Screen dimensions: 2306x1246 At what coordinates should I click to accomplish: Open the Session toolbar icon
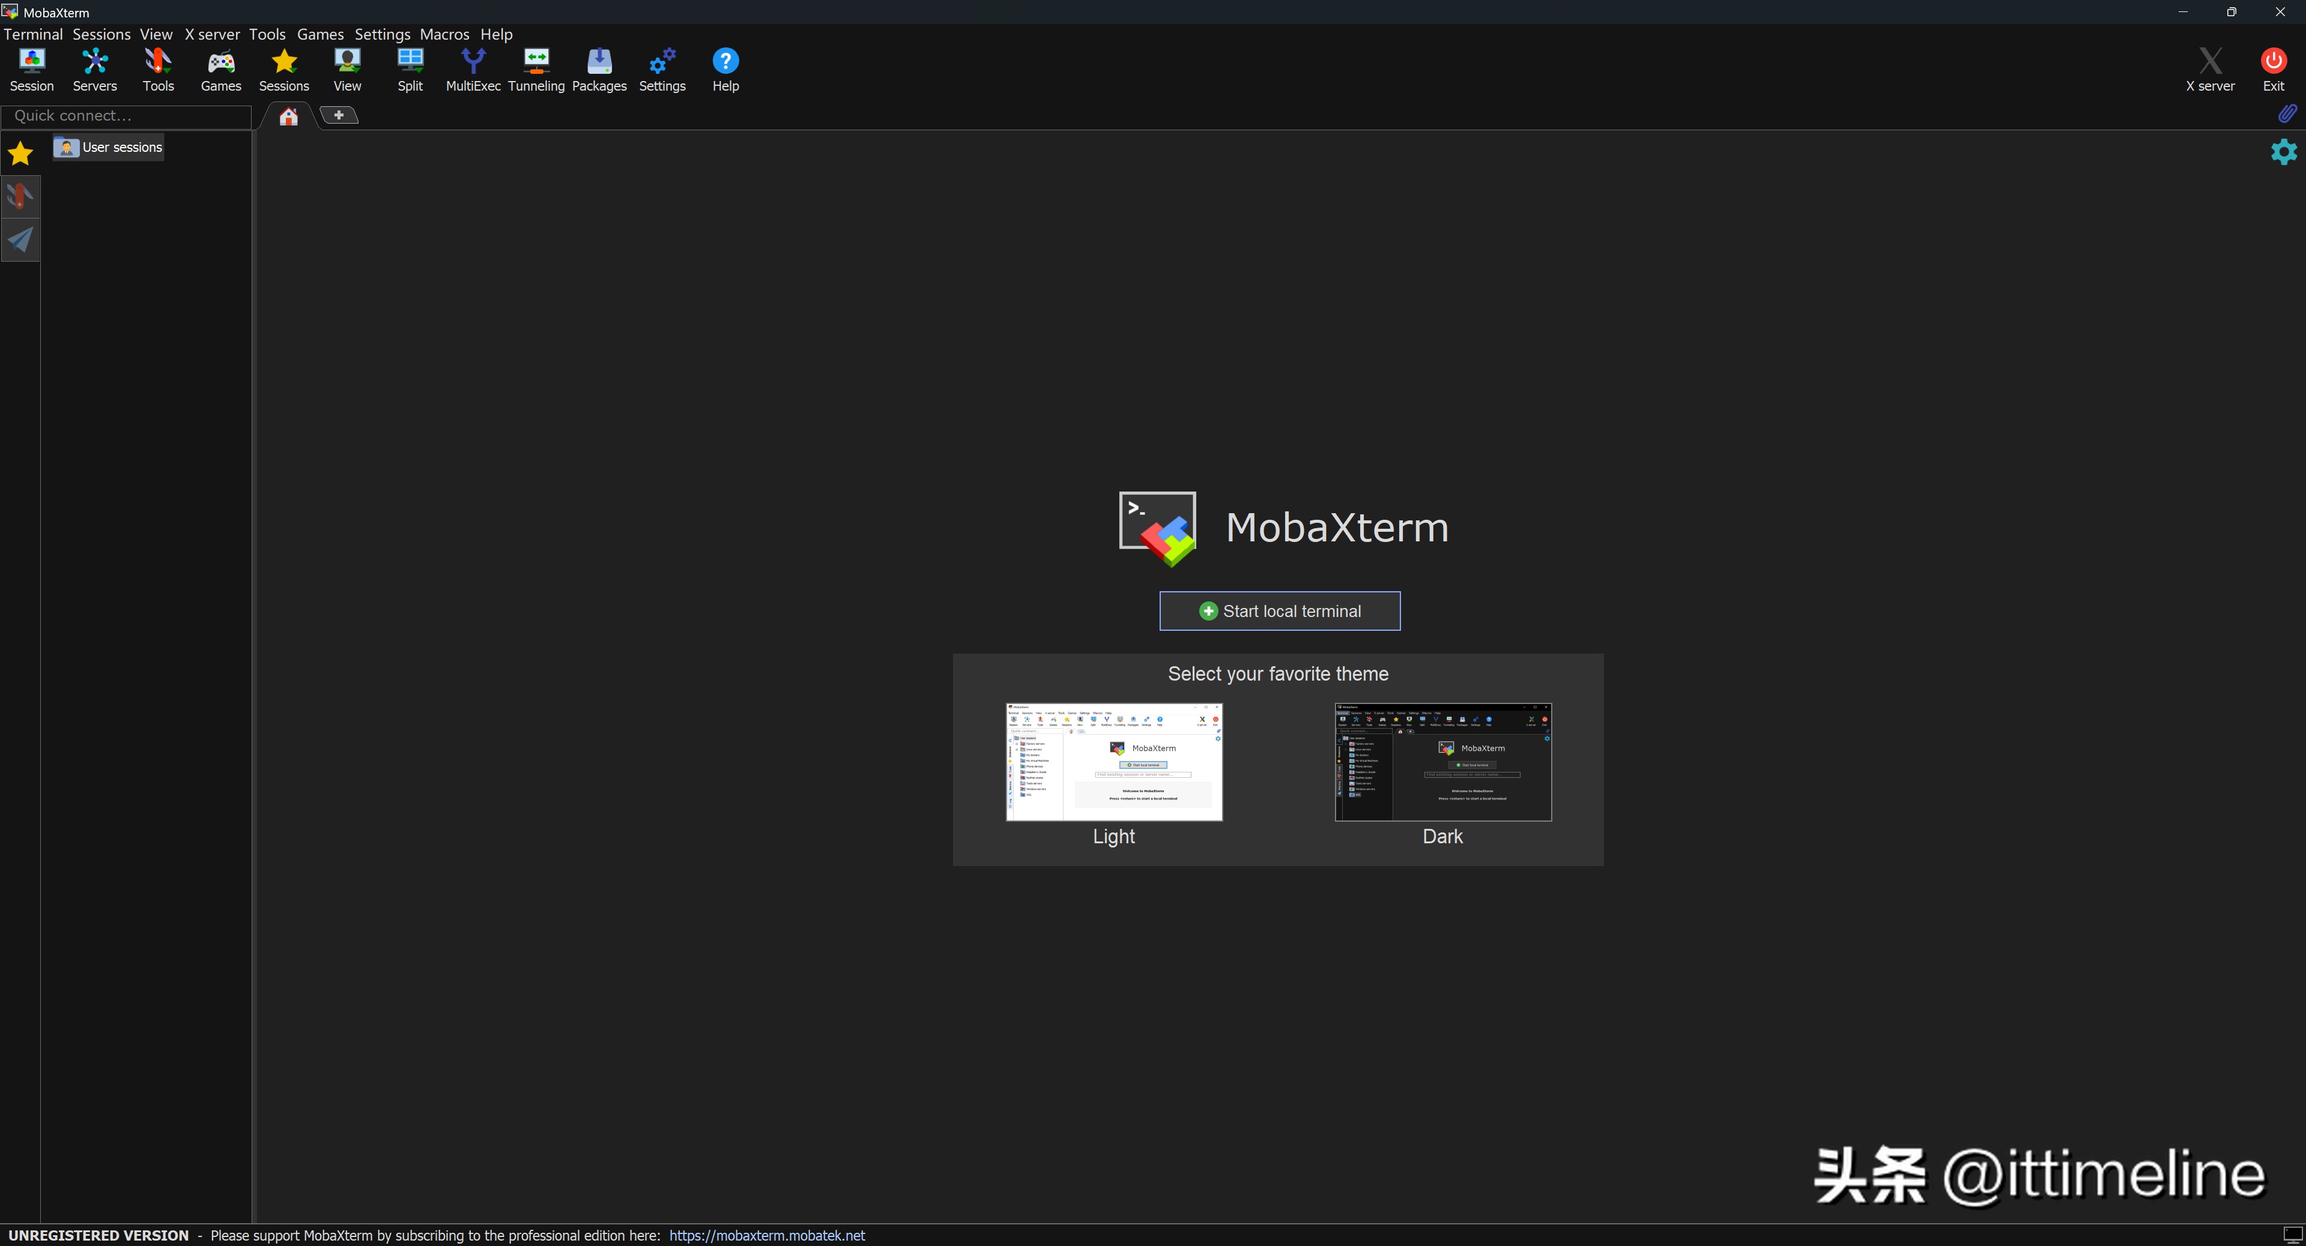point(31,69)
